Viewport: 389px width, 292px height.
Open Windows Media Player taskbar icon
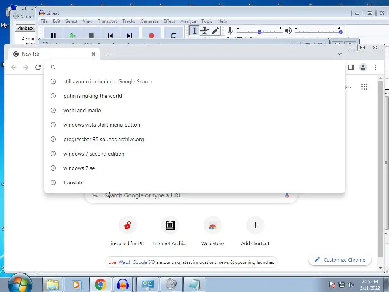[x=76, y=284]
